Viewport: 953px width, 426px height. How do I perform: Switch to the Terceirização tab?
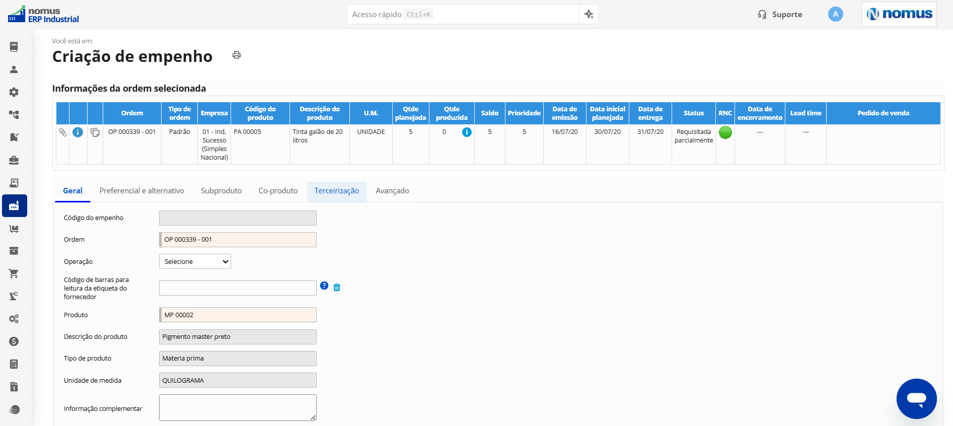[336, 191]
